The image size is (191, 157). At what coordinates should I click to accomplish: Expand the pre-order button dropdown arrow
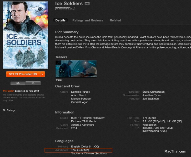click(x=42, y=74)
